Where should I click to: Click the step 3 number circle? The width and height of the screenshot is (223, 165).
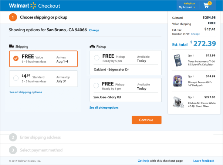(x=13, y=150)
